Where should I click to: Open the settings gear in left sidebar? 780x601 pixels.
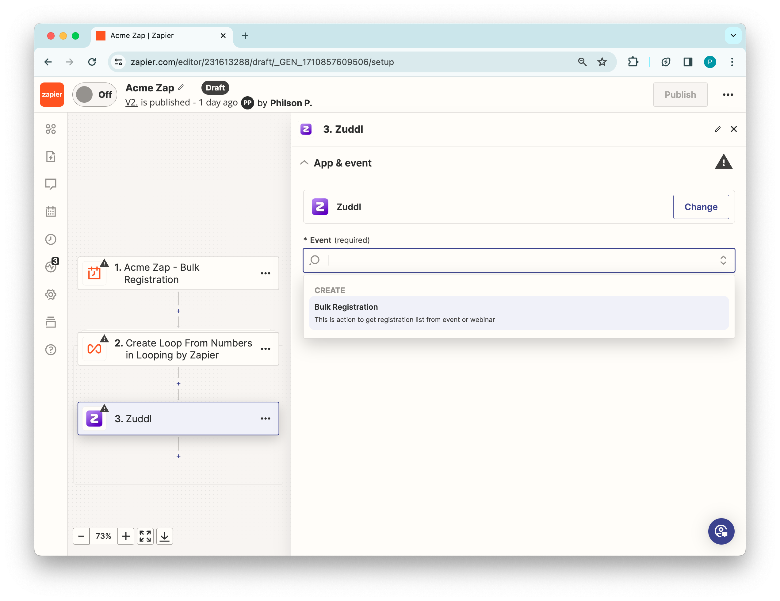51,295
